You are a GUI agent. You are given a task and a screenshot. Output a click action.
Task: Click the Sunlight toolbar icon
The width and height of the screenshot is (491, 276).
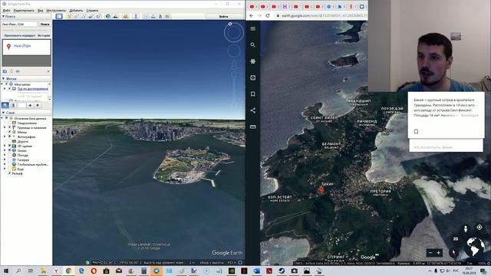[x=116, y=16]
